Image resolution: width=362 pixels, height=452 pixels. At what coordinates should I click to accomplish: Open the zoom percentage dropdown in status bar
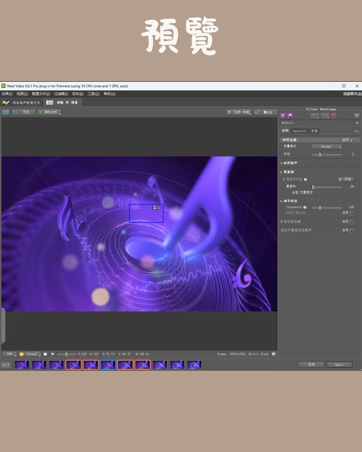(x=9, y=354)
